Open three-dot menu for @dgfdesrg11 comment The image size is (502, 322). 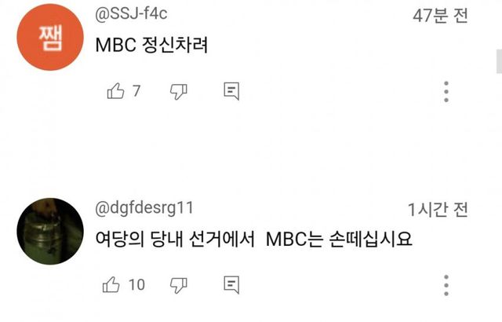pos(446,285)
